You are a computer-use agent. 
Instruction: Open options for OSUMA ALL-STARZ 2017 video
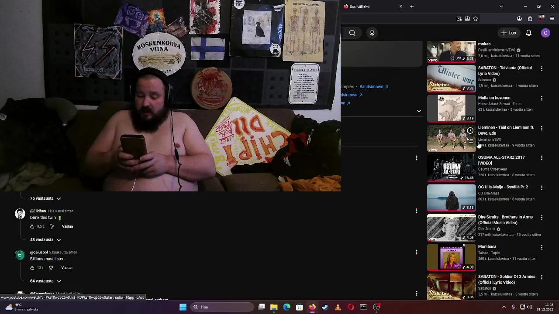point(542,158)
